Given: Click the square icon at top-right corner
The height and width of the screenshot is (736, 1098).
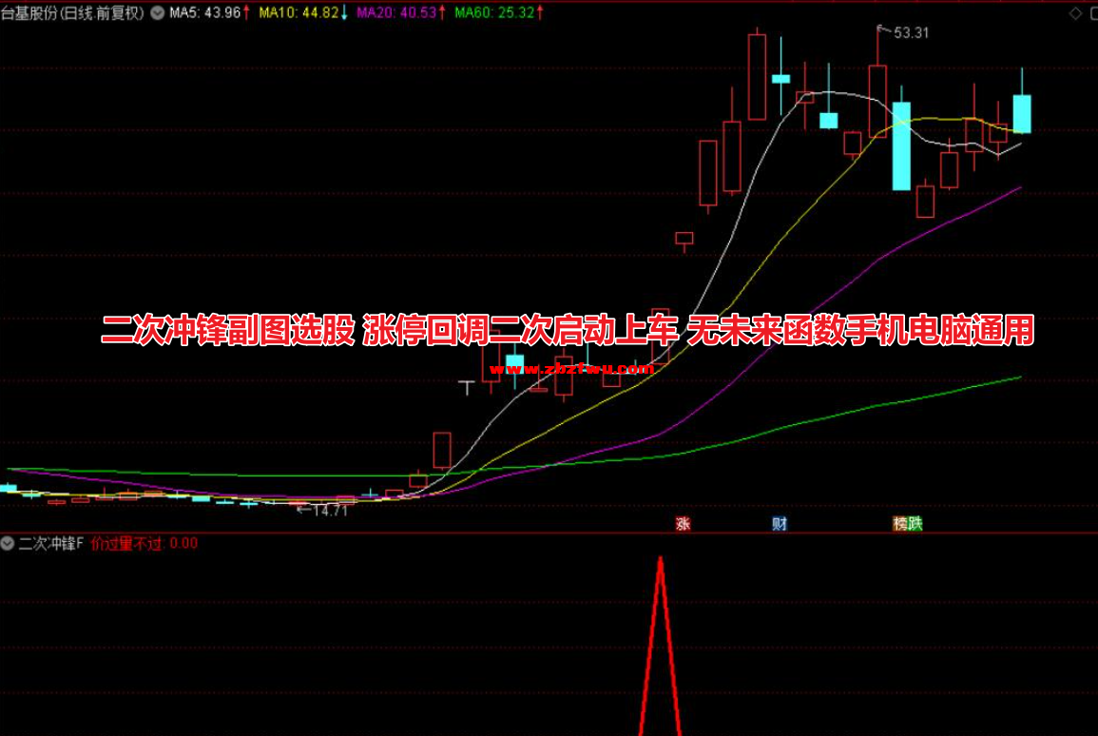Looking at the screenshot, I should (x=1089, y=12).
